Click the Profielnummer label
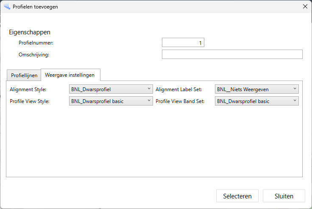 (x=36, y=43)
